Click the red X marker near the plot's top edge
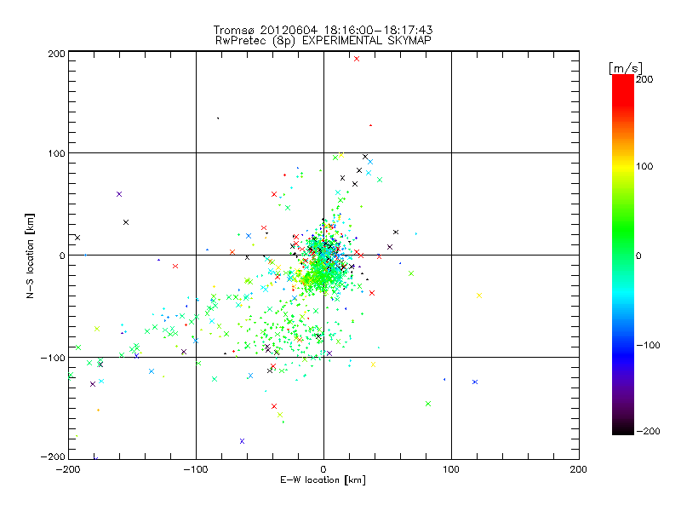 click(357, 59)
